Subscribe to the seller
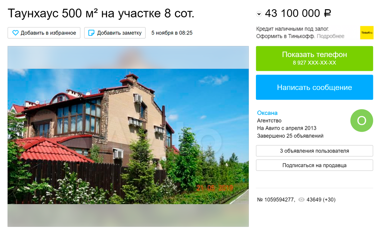Viewport: 381px width, 239px height. (314, 165)
